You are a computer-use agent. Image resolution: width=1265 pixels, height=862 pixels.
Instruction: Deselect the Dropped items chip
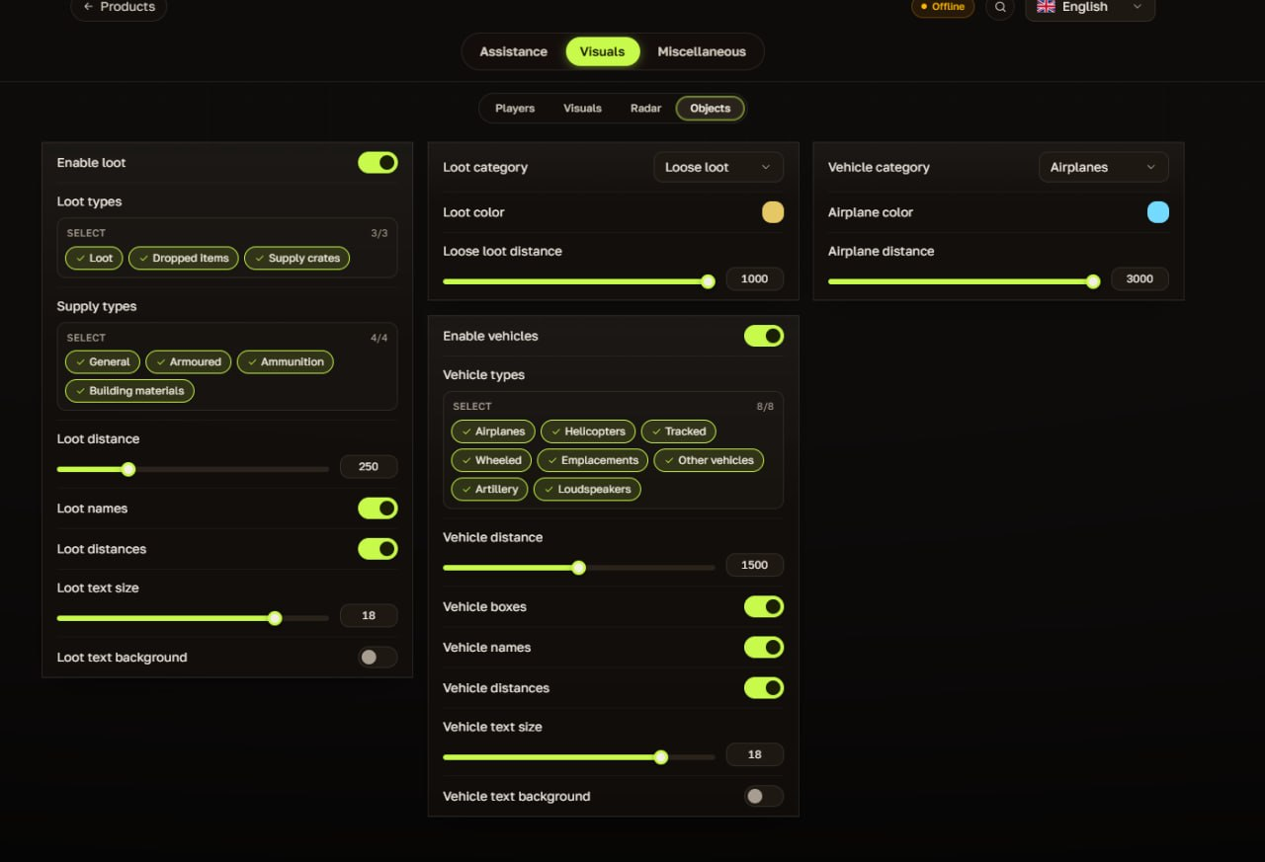pos(184,259)
